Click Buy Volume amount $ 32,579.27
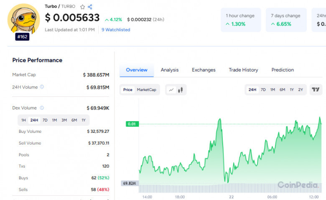Viewport: 326px width, 200px height. pos(98,131)
